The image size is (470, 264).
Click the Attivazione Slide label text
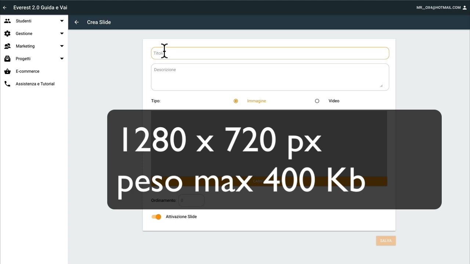[181, 217]
